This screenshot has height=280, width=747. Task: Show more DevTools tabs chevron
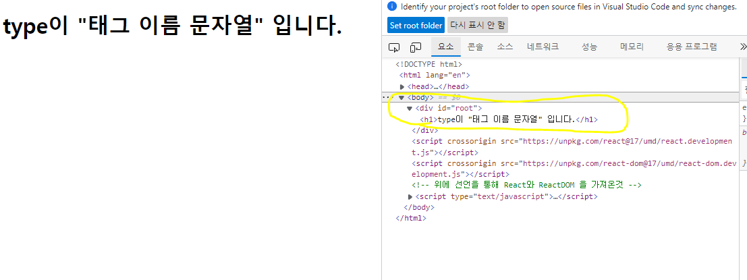click(x=743, y=47)
